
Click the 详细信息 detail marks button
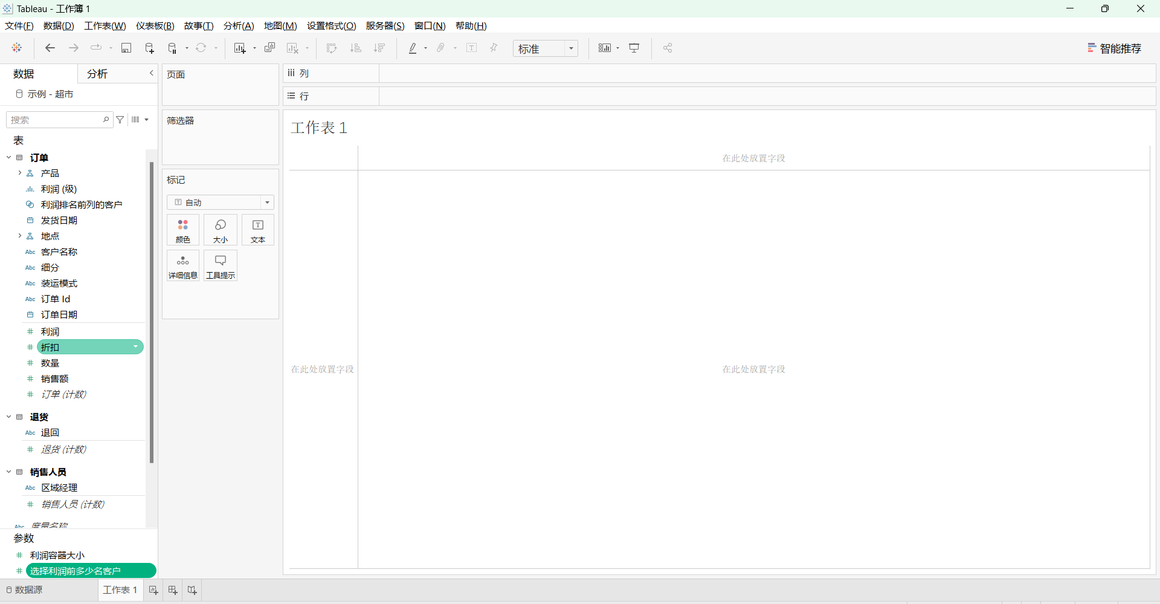click(x=183, y=266)
